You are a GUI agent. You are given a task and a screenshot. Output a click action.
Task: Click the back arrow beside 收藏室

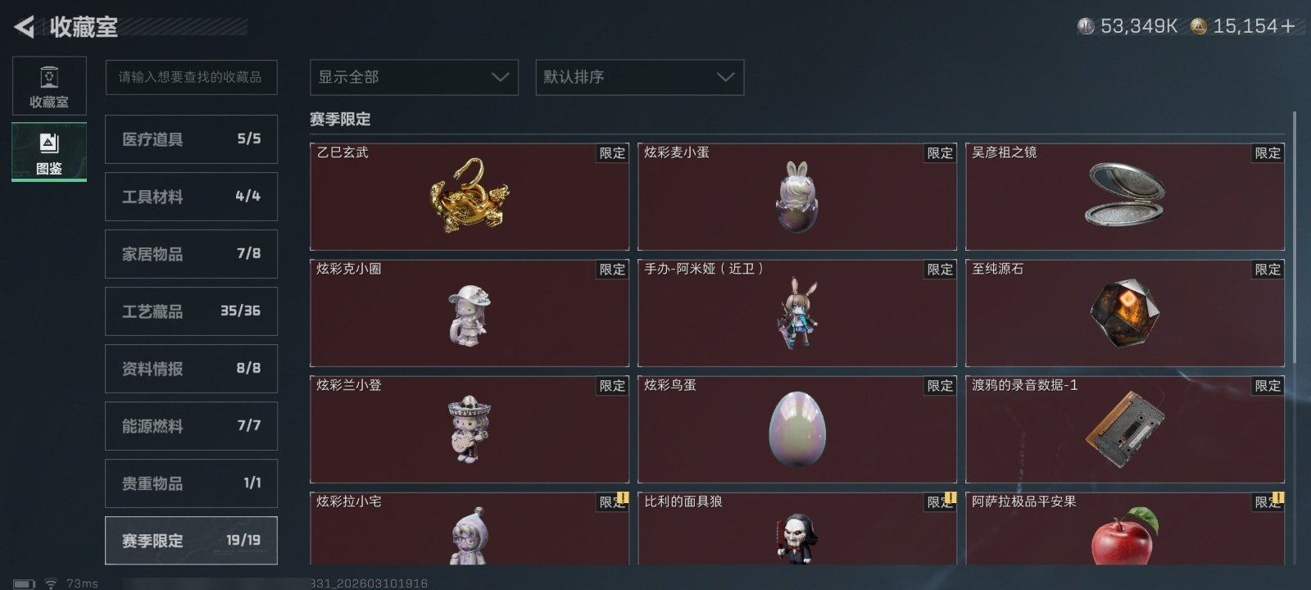point(24,27)
